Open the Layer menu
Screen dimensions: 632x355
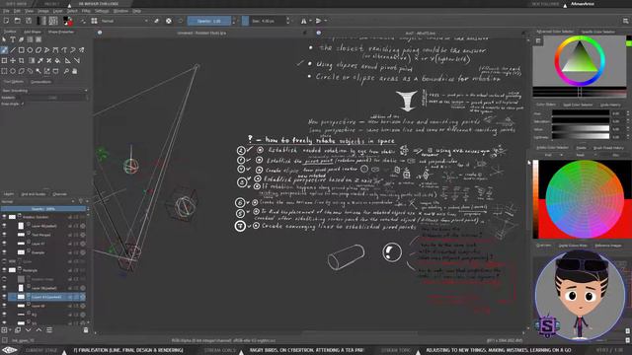coord(57,11)
